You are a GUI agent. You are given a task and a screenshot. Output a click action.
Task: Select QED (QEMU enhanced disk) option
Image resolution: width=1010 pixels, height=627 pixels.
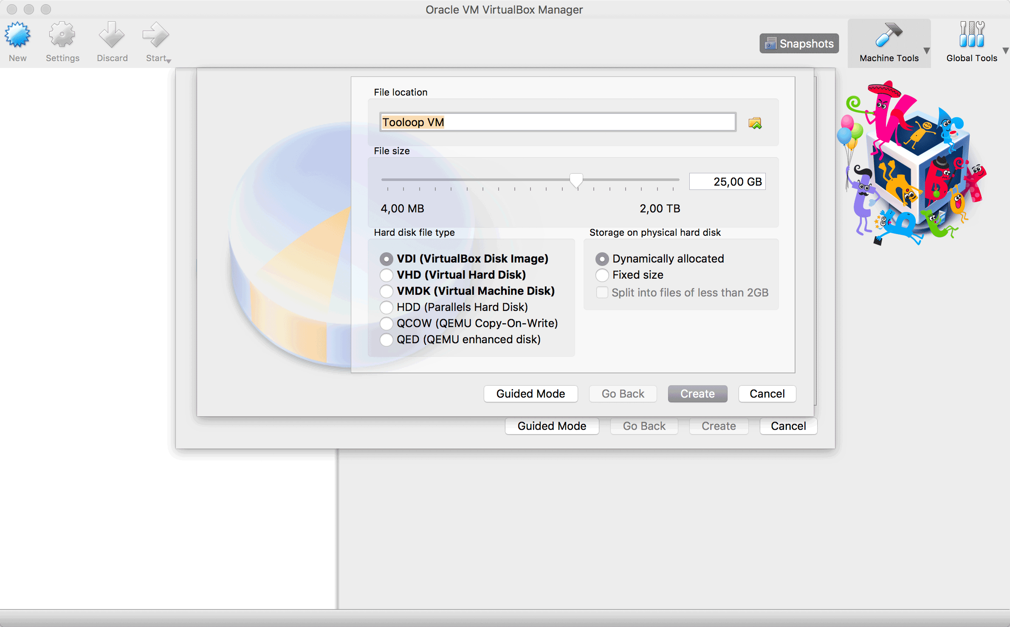(x=460, y=339)
